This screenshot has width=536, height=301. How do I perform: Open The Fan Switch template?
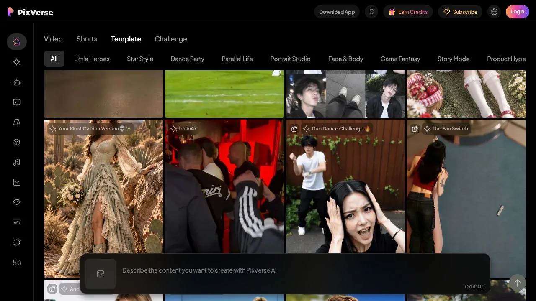(x=466, y=199)
